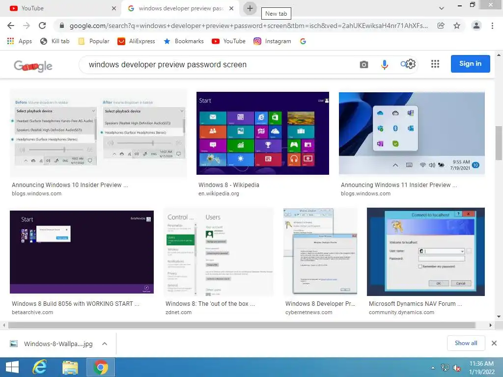503x377 pixels.
Task: Show all downloads
Action: coord(466,343)
